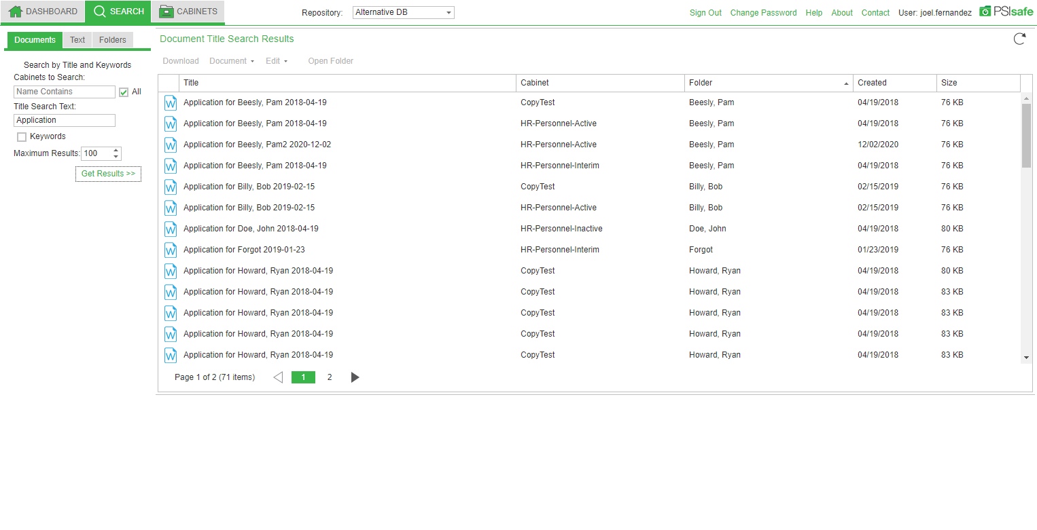Click the Word icon for Beesly, Pam2 2020-12-02 row
The width and height of the screenshot is (1037, 530).
click(171, 145)
